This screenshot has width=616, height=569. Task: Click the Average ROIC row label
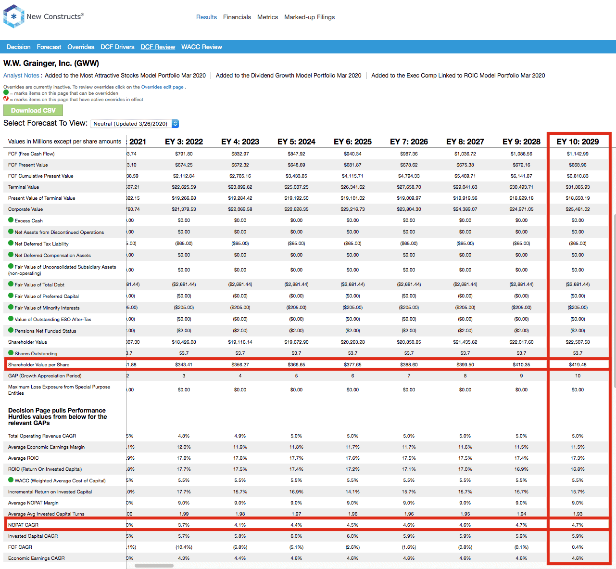(x=24, y=458)
